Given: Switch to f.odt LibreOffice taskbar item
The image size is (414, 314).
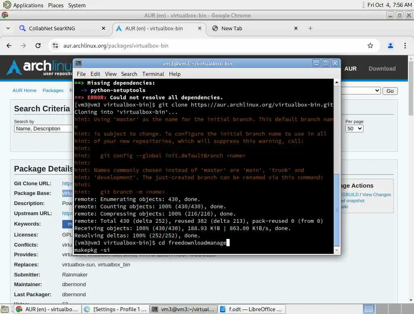Looking at the screenshot, I should click(251, 309).
